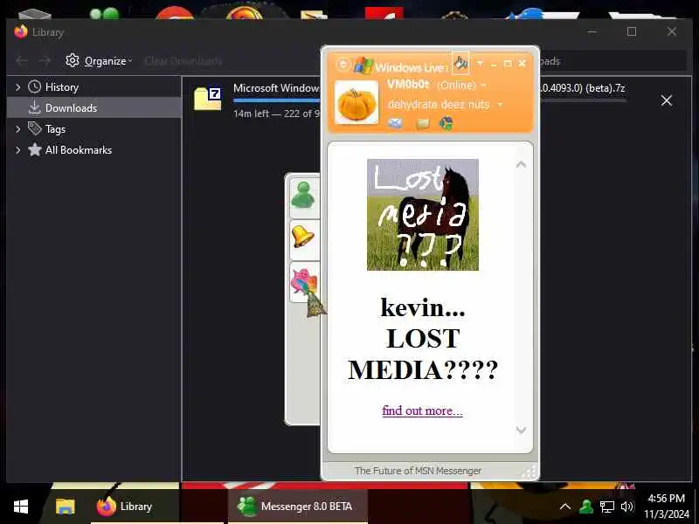The width and height of the screenshot is (699, 524).
Task: Click the scroll up arrow in Messenger panel
Action: pos(521,164)
